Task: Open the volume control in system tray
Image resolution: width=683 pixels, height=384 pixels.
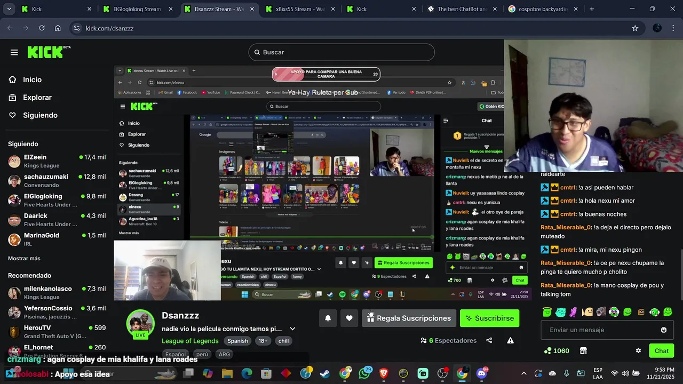Action: click(x=625, y=373)
